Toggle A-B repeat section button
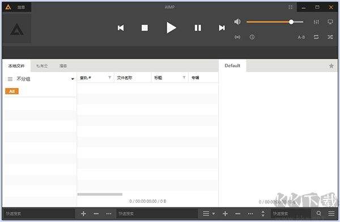 [x=301, y=37]
